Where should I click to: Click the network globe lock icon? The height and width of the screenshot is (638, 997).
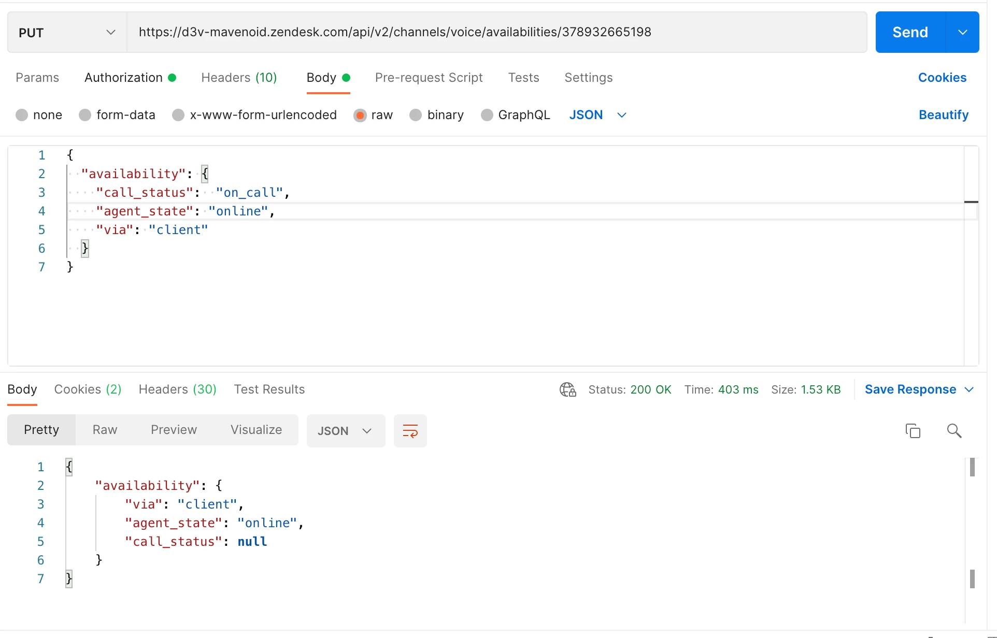click(567, 389)
